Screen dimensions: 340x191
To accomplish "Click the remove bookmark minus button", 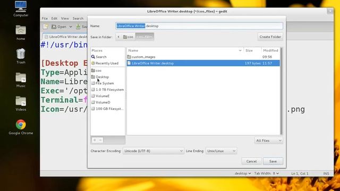I will (100, 140).
